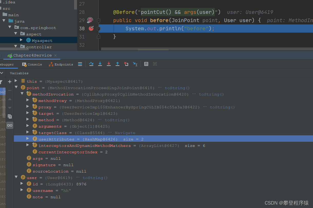Screen dimensions: 313x208
Task: Click toString() link on proxy row
Action: tap(222, 107)
